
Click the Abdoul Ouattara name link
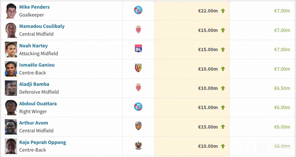point(38,104)
